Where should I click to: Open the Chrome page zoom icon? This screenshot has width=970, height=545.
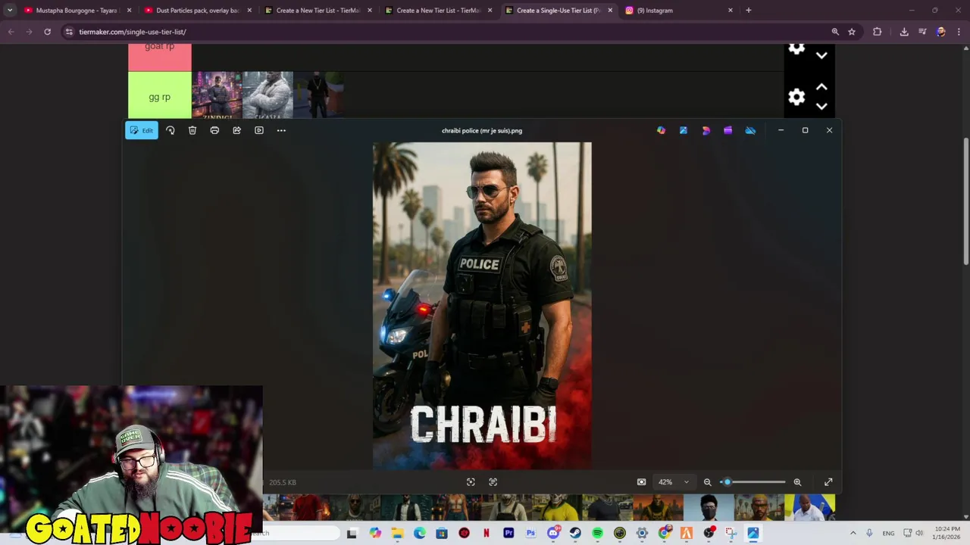tap(835, 32)
